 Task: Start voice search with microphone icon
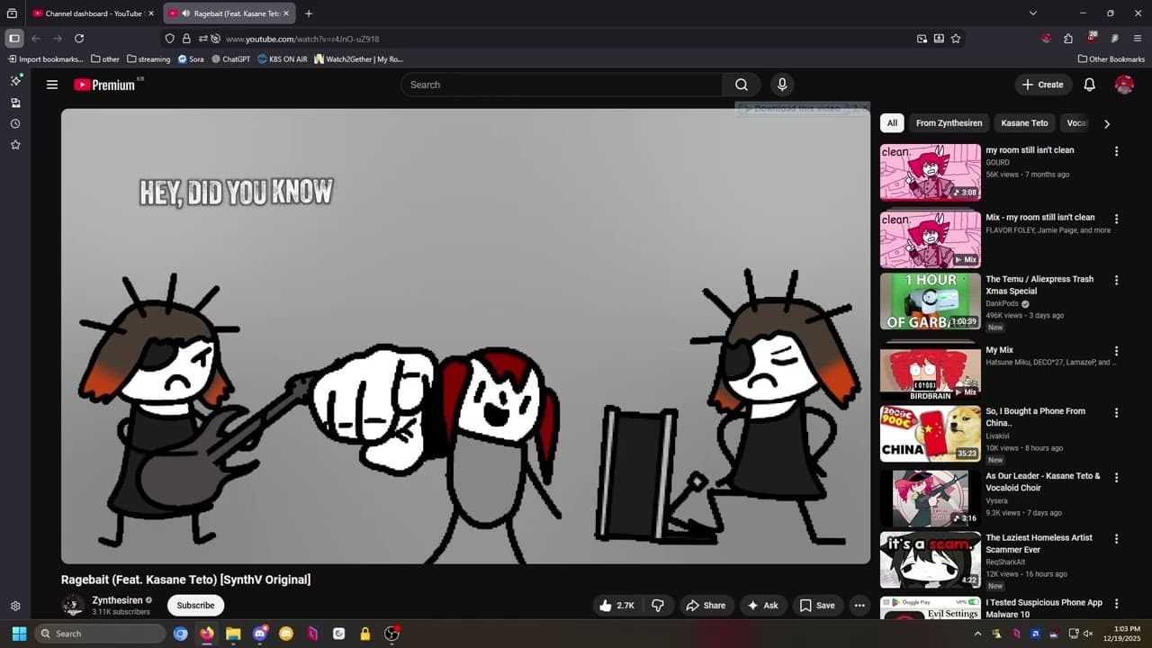[x=782, y=85]
